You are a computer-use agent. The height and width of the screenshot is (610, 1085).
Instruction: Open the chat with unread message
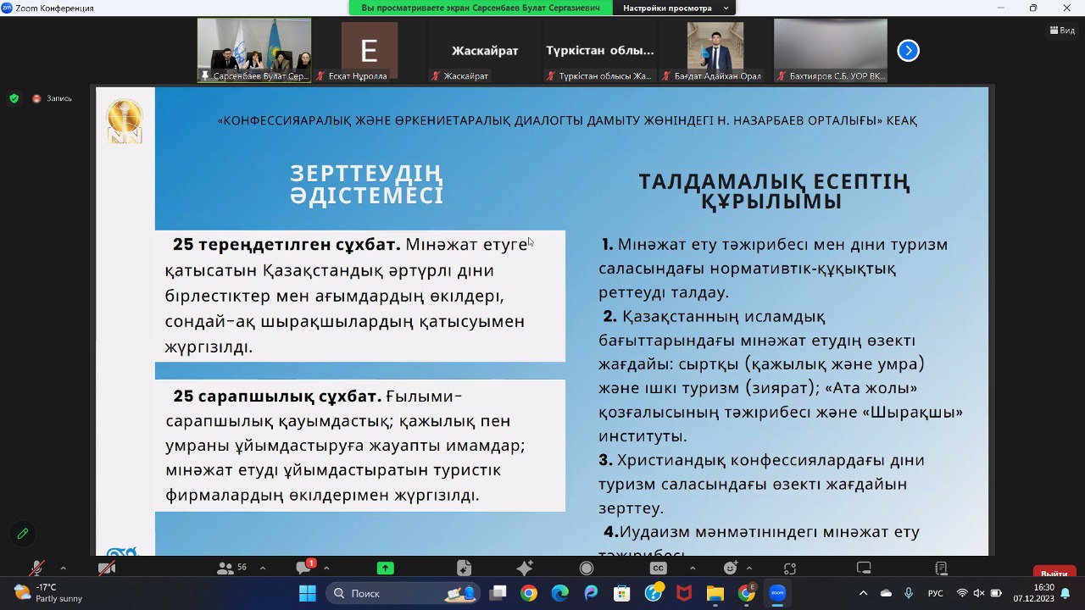(x=303, y=568)
